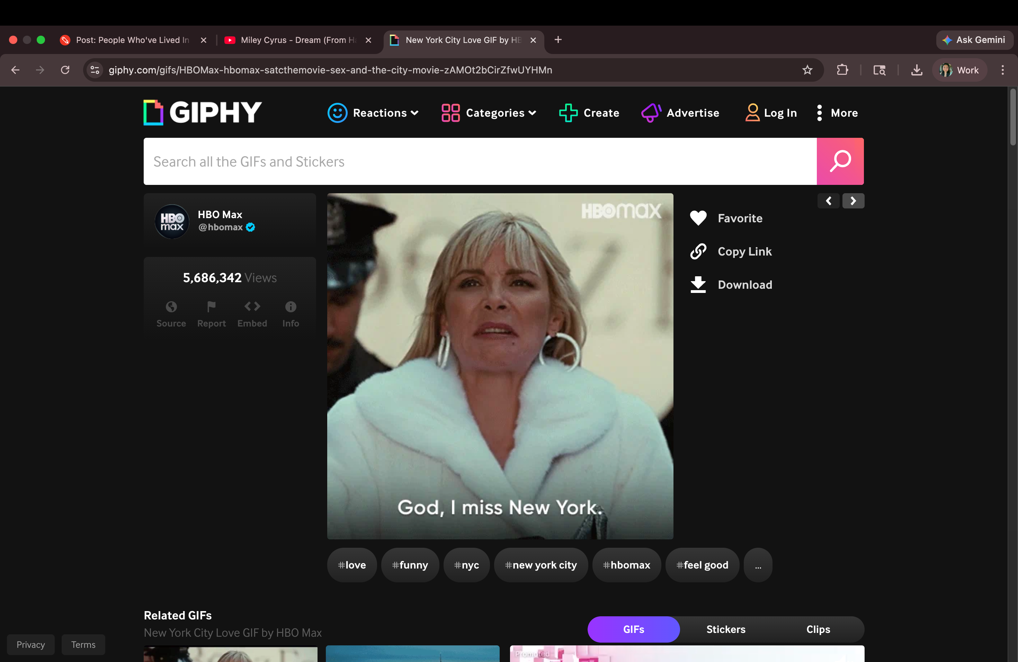Switch to the Miley Cyrus - Dream YouTube tab
Image resolution: width=1018 pixels, height=662 pixels.
coord(298,40)
